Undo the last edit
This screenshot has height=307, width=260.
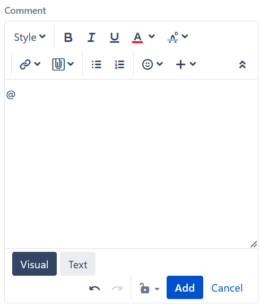(x=94, y=288)
